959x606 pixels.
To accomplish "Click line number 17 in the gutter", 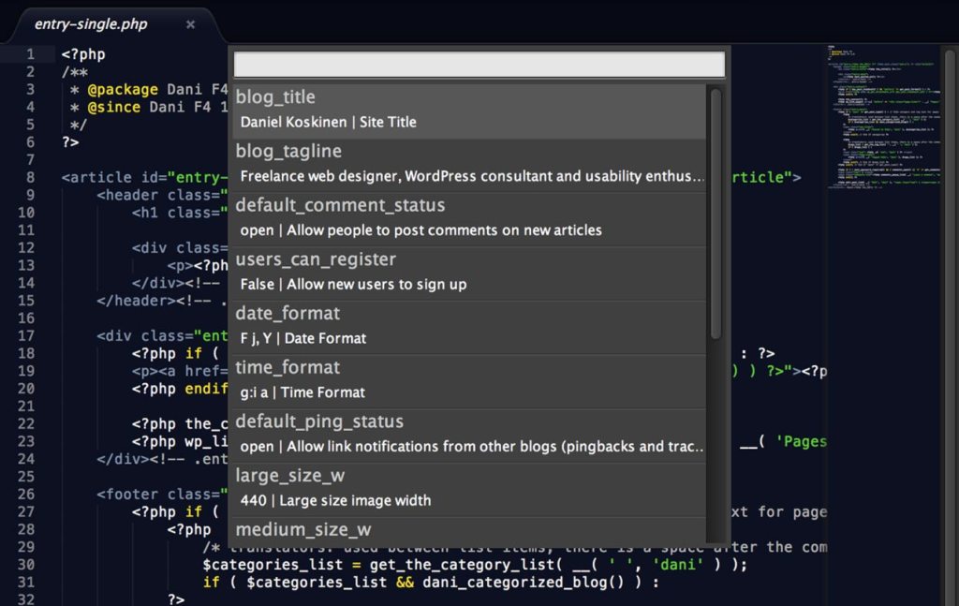I will pos(23,335).
